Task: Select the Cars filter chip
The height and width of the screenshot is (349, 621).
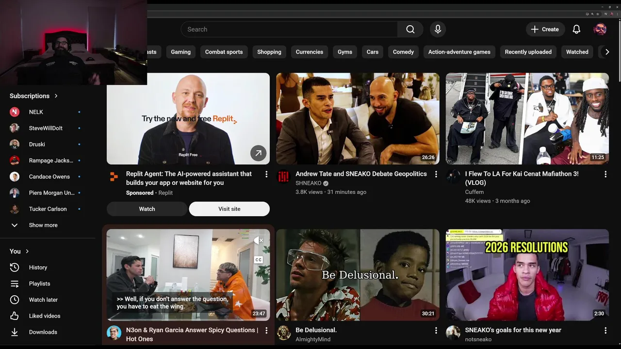Action: coord(373,52)
